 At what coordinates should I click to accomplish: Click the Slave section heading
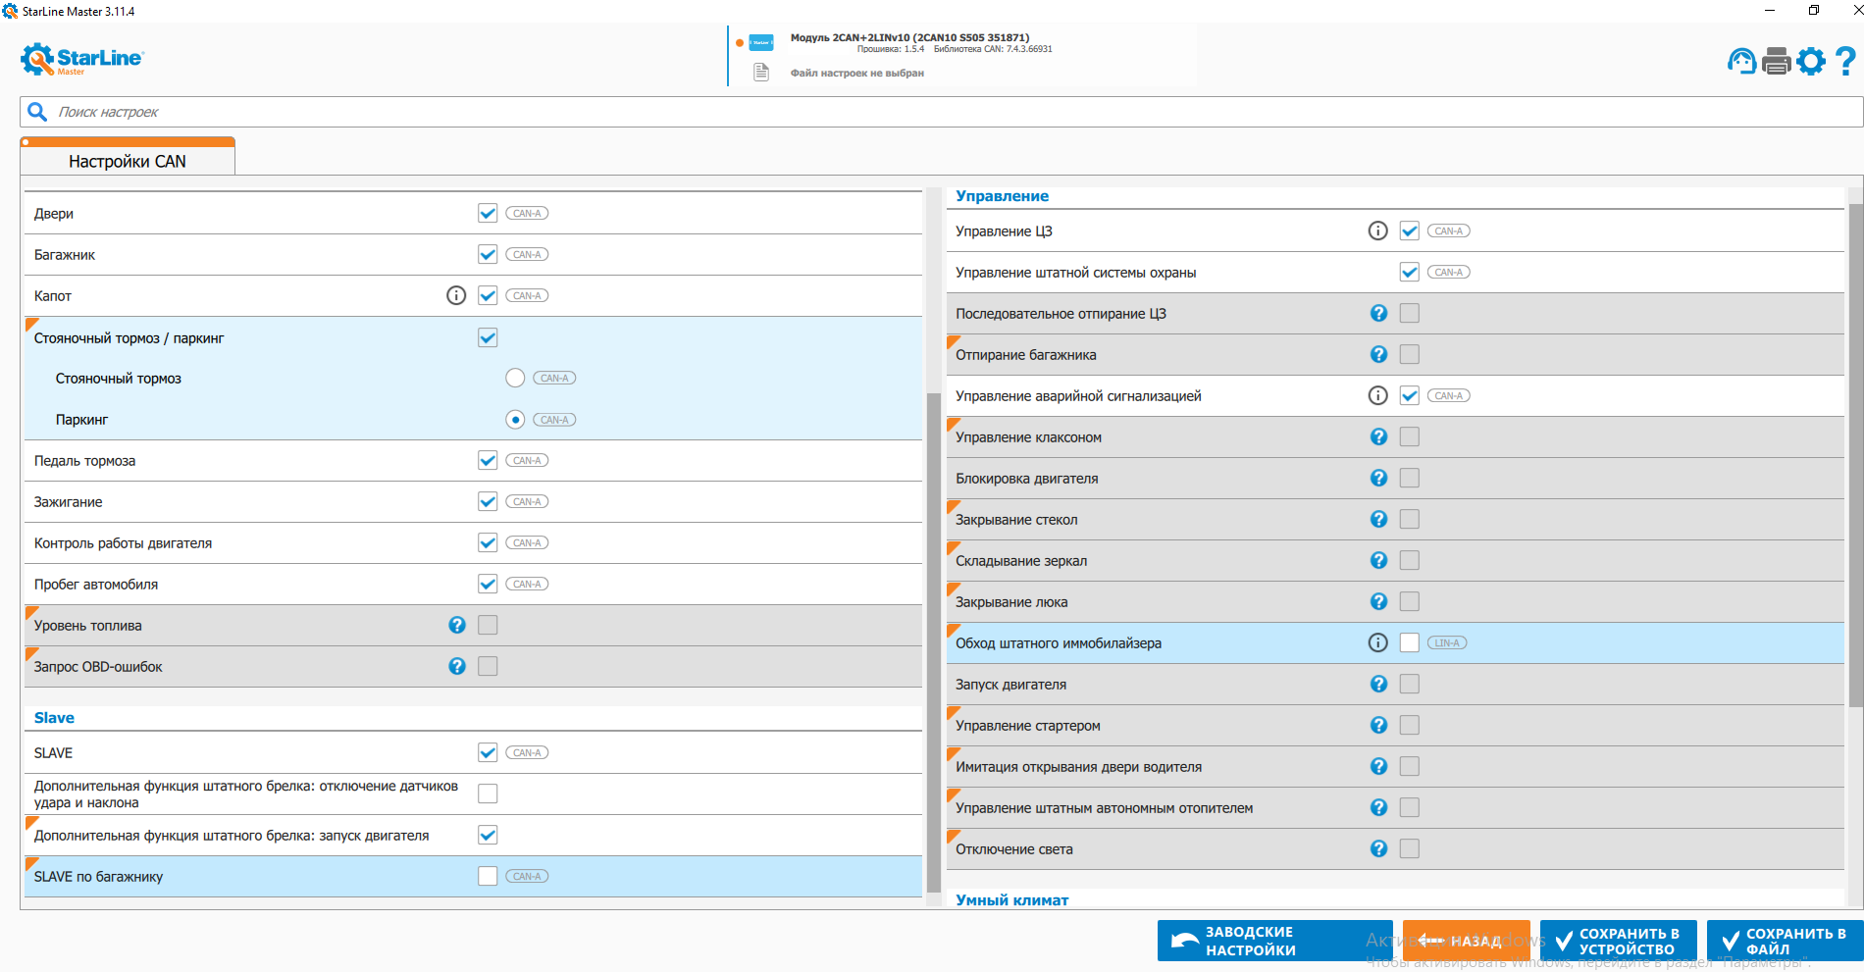pyautogui.click(x=54, y=717)
